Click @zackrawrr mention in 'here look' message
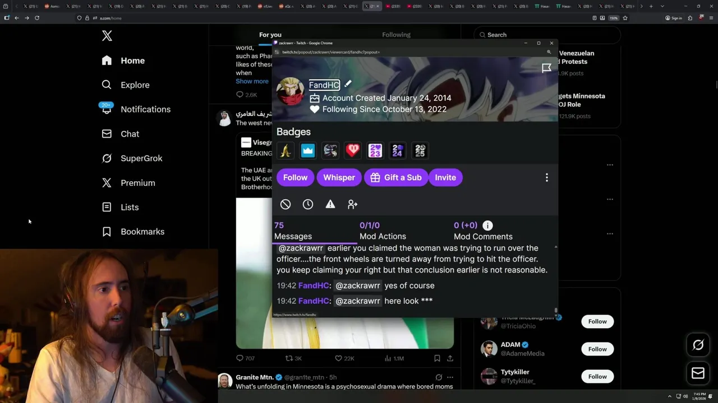This screenshot has height=403, width=718. (x=358, y=301)
